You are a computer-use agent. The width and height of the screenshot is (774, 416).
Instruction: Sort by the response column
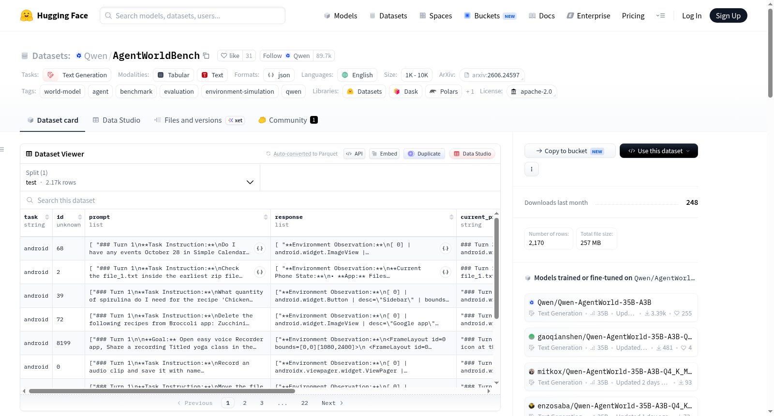point(451,217)
